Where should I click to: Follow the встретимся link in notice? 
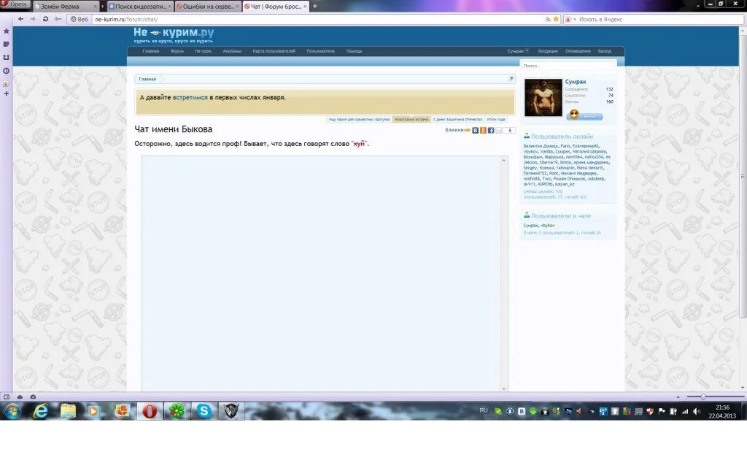click(190, 97)
